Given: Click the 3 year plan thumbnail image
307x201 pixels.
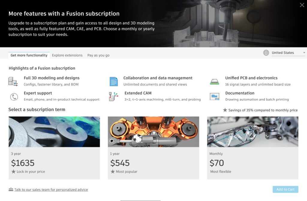Looking at the screenshot, I should click(54, 132).
